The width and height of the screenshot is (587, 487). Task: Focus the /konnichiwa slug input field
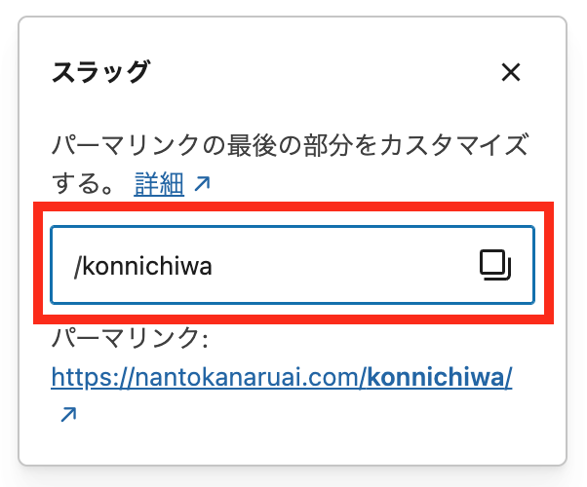pyautogui.click(x=293, y=265)
